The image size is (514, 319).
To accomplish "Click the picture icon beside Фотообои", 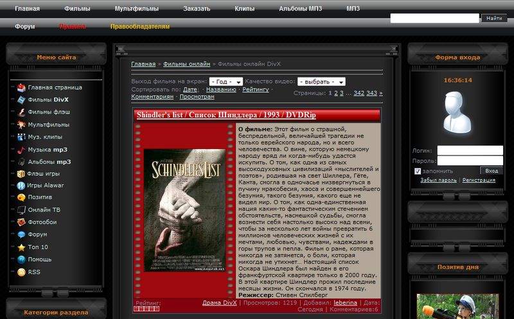I will (21, 222).
